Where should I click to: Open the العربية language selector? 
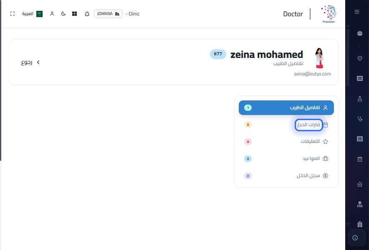pos(32,14)
